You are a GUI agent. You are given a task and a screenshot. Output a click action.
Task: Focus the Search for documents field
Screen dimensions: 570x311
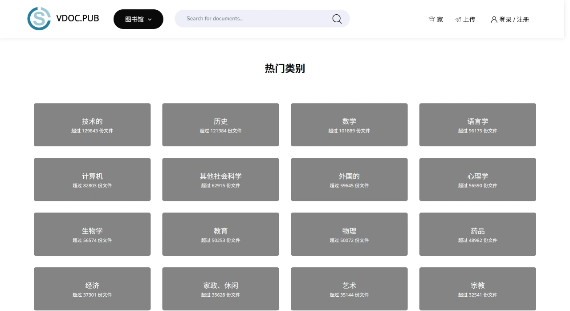coord(254,19)
